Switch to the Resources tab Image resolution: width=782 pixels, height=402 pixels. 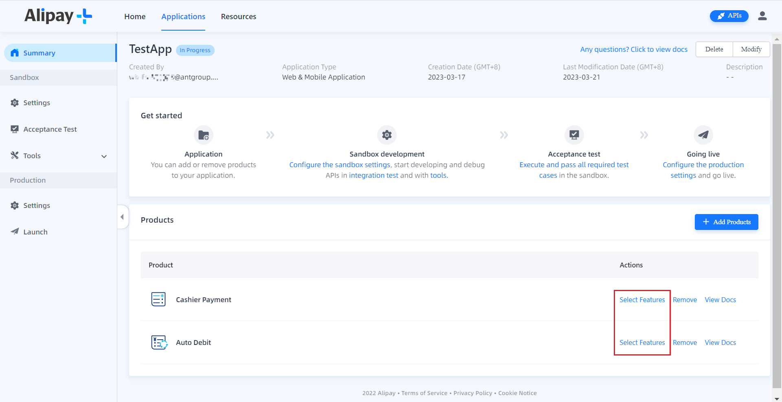238,16
